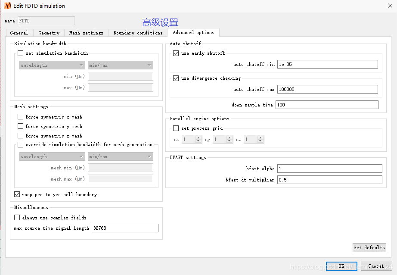Click the nx value field
This screenshot has width=397, height=275.
189,139
